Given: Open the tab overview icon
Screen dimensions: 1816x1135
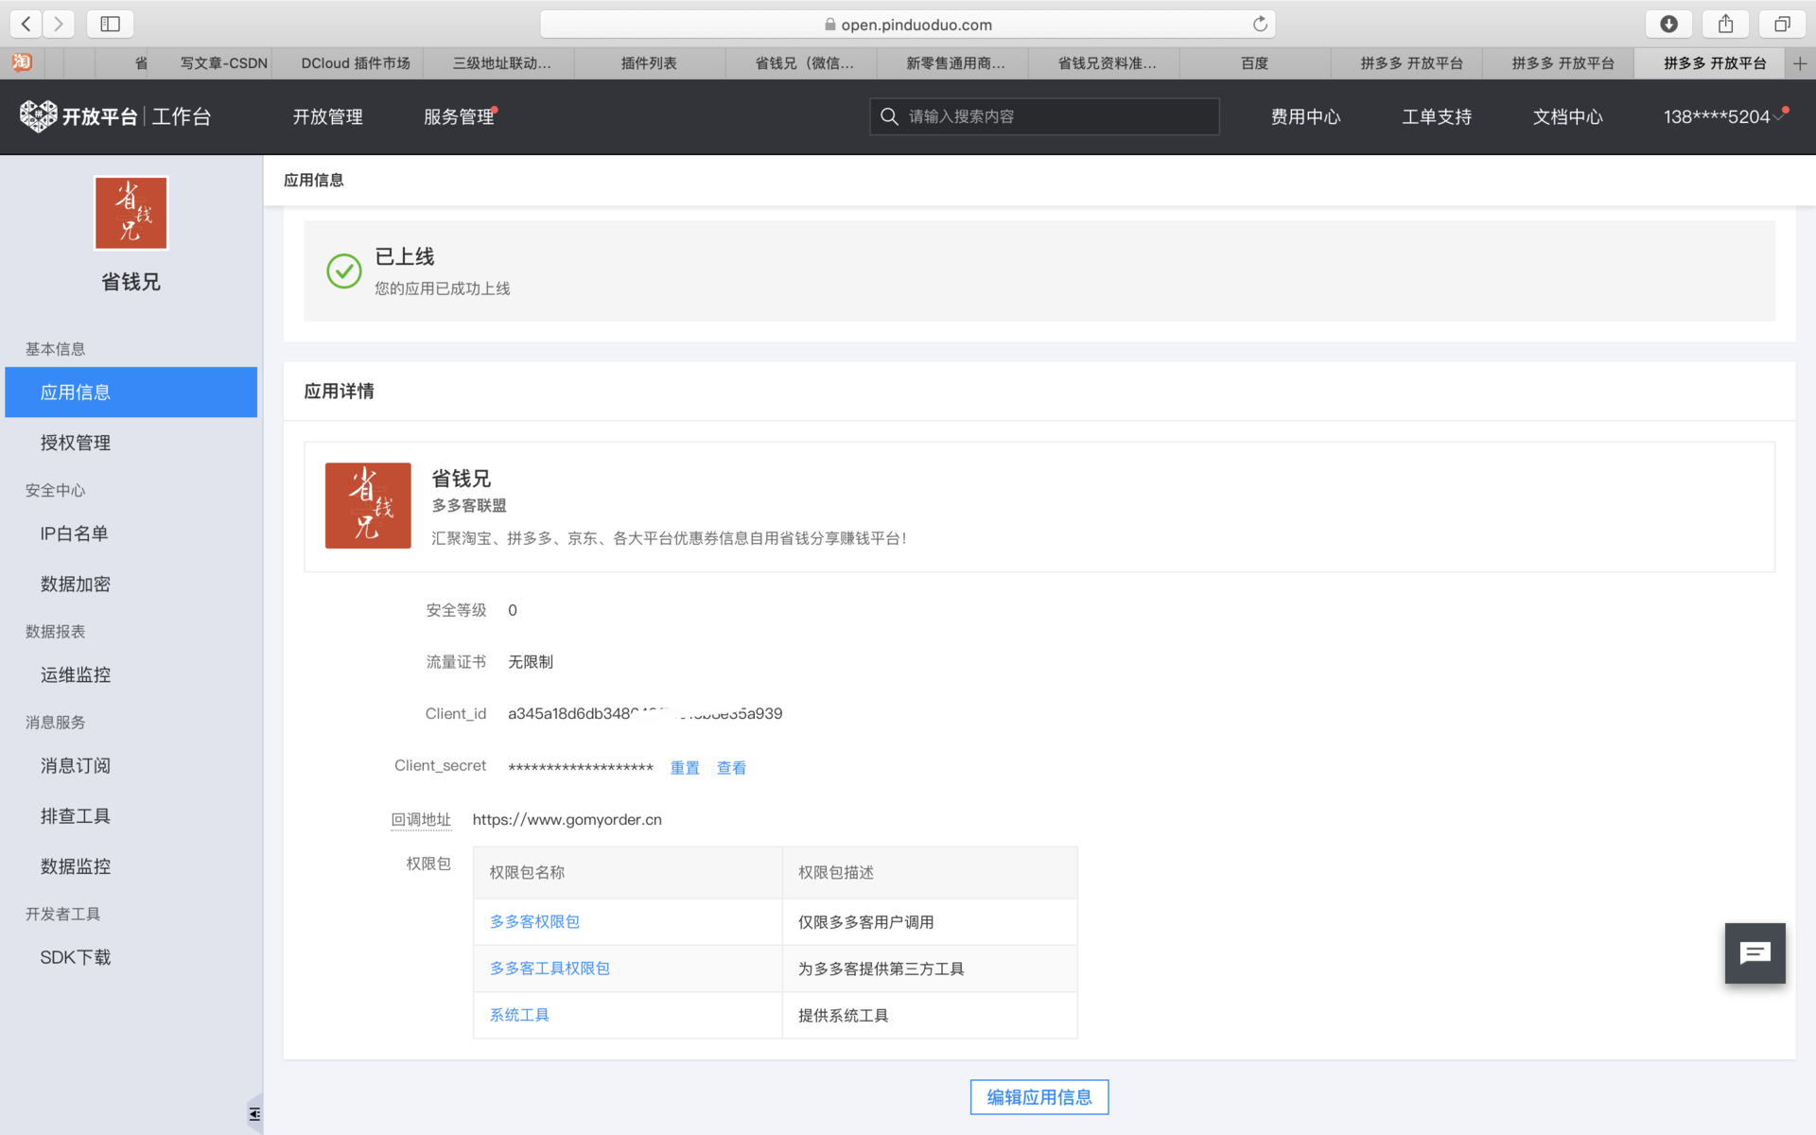Looking at the screenshot, I should (1782, 24).
